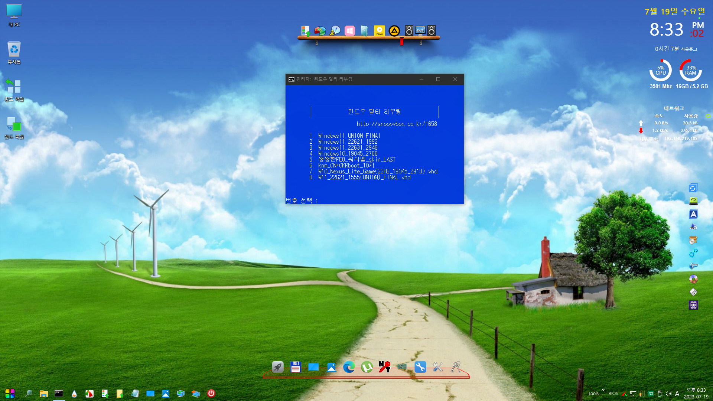Click the console window title bar icon
The image size is (713, 401).
pyautogui.click(x=292, y=79)
